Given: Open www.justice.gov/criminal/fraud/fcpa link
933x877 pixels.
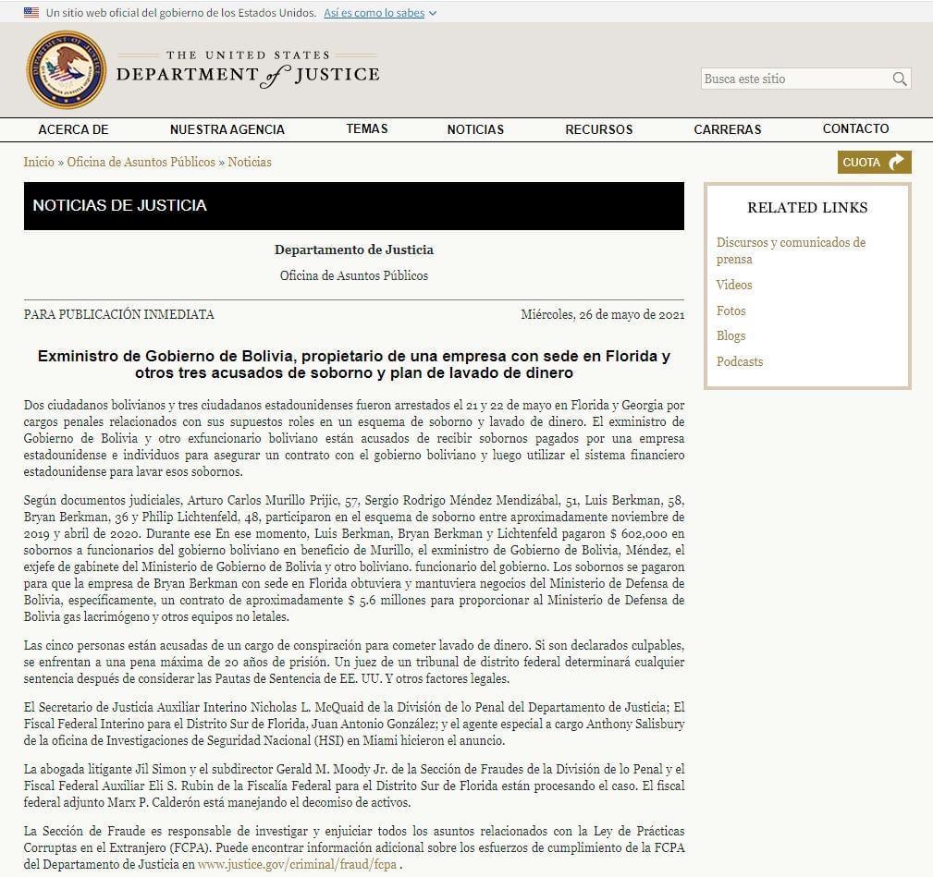Looking at the screenshot, I should pyautogui.click(x=297, y=864).
